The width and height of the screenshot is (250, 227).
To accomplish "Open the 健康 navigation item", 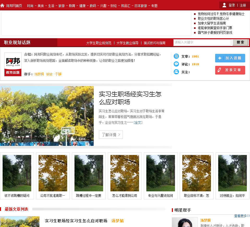I will click(x=83, y=6).
